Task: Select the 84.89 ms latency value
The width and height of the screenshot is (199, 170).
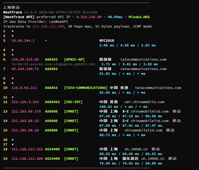Action: click(154, 163)
